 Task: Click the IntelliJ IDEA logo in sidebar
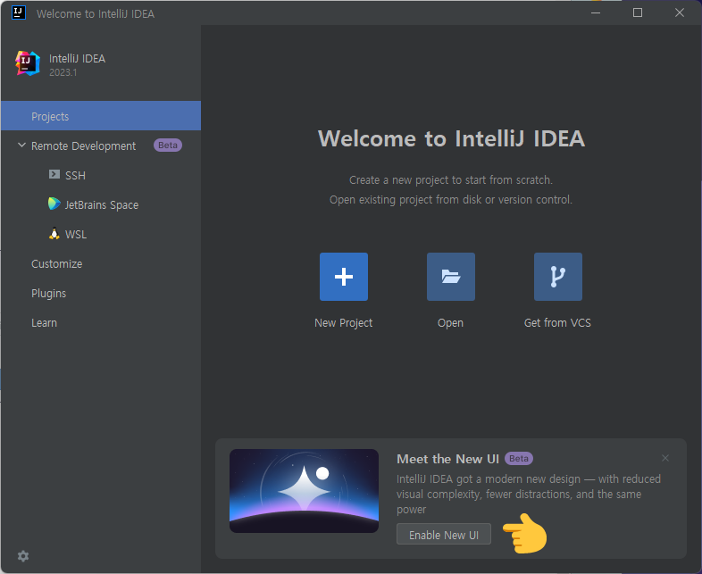tap(28, 63)
